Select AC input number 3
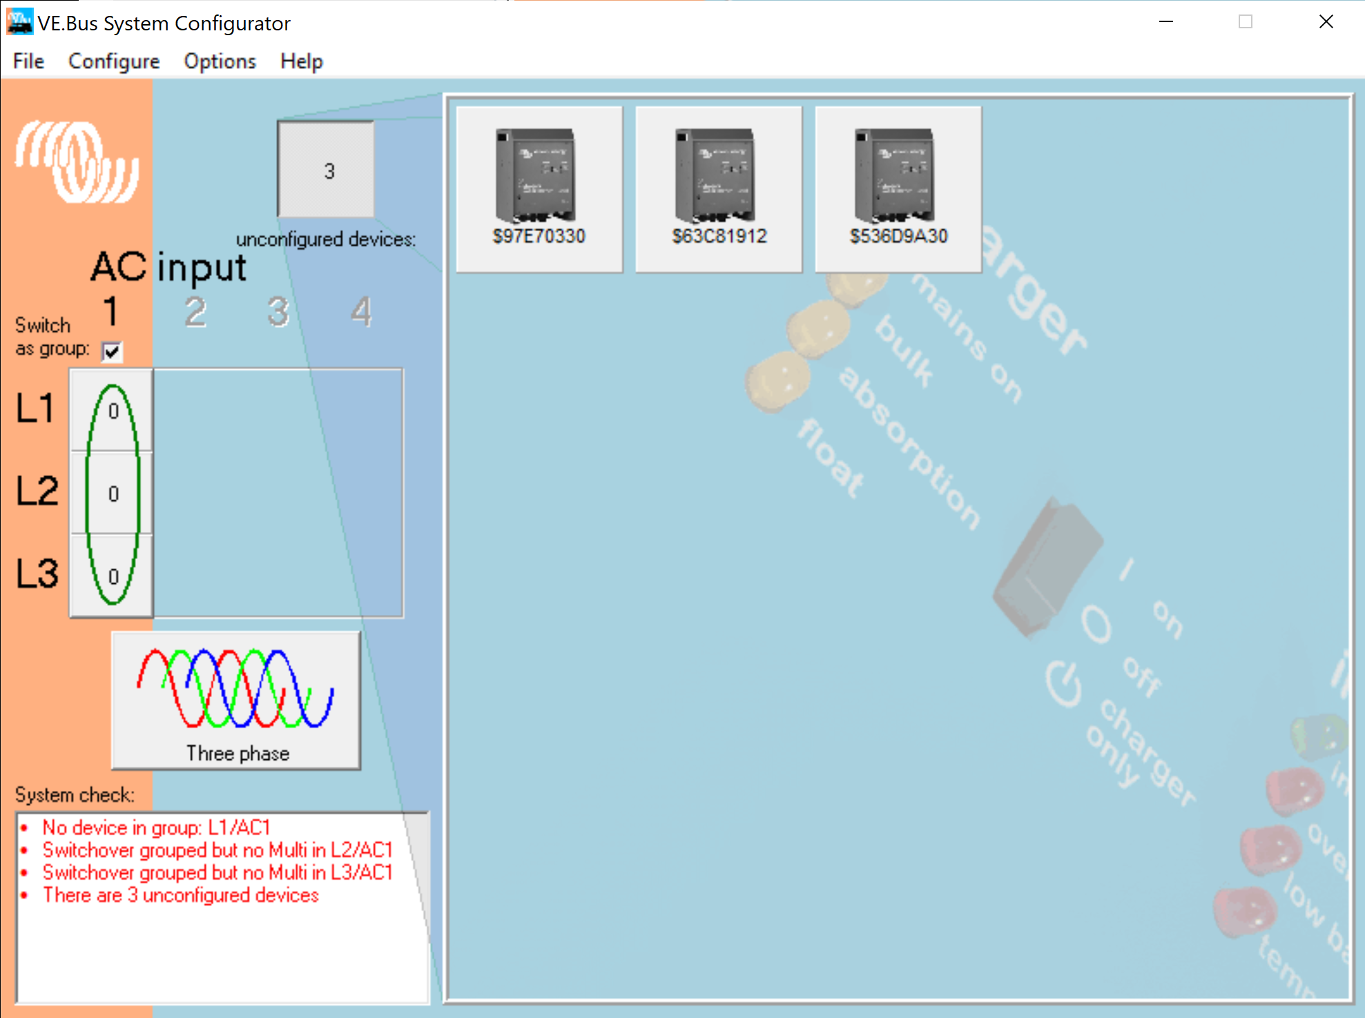 [x=278, y=312]
